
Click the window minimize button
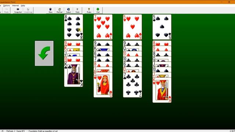click(x=222, y=2)
